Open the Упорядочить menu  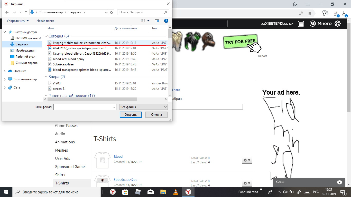pos(17,21)
